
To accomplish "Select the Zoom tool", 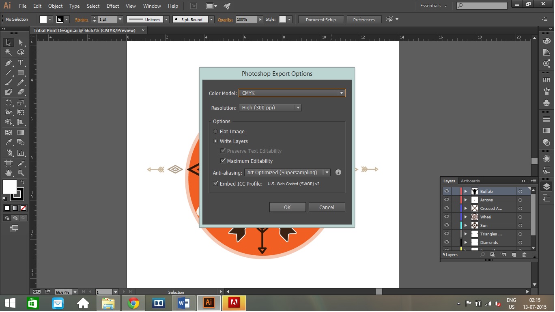I will pyautogui.click(x=21, y=173).
